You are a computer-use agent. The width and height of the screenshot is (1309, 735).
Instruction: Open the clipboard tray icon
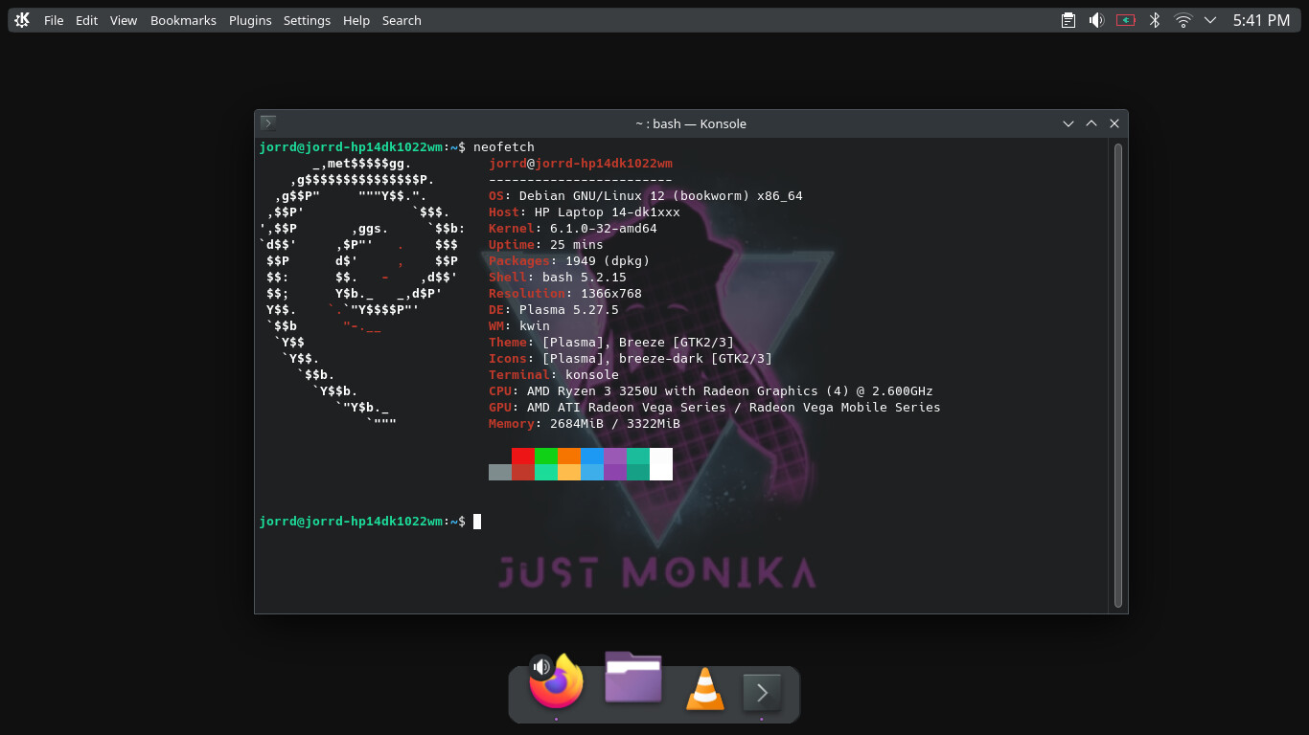1068,20
